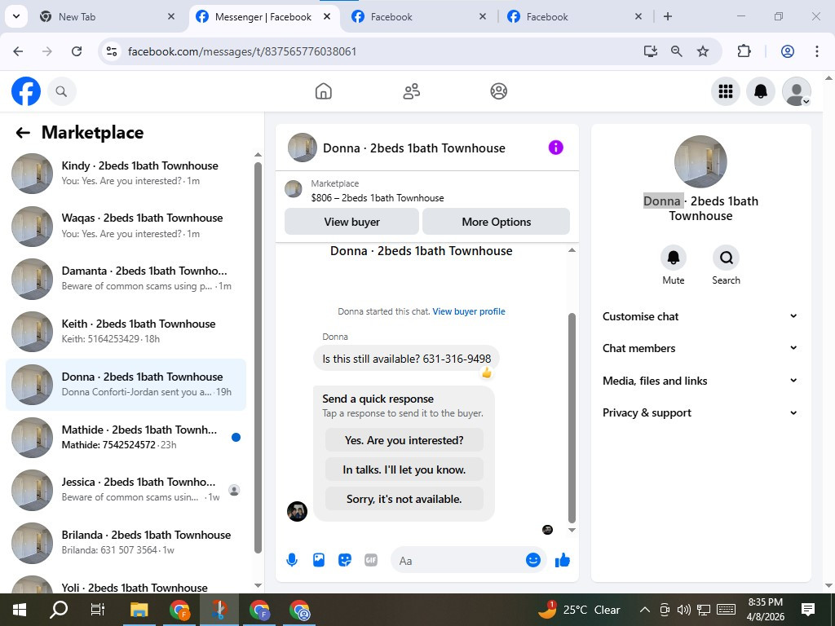
Task: Click the chat messages scrollbar
Action: coord(572,418)
